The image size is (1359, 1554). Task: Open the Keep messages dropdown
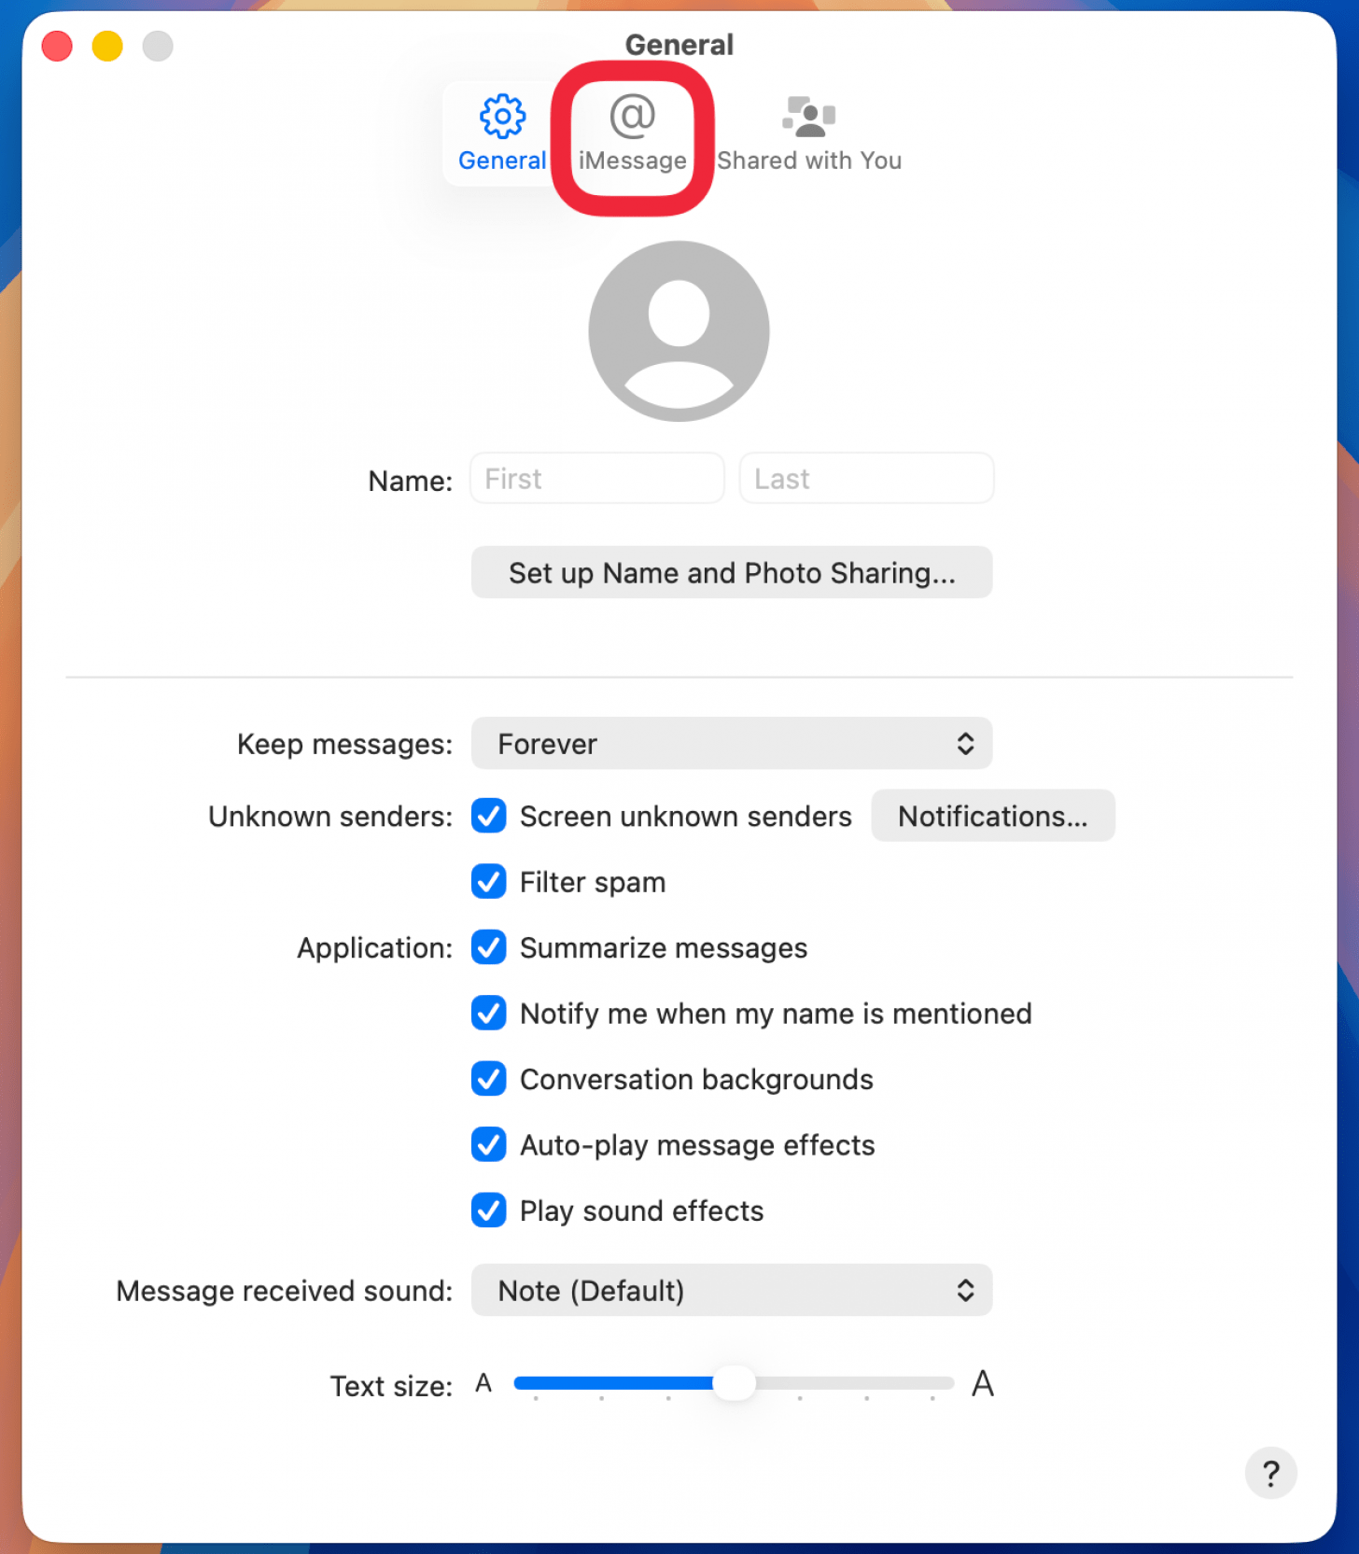732,744
